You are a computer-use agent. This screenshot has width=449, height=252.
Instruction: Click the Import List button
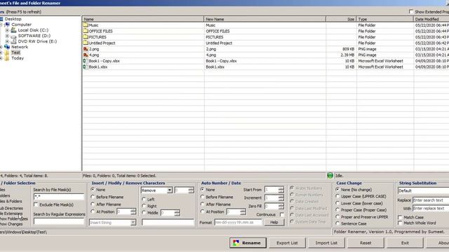[x=326, y=243]
